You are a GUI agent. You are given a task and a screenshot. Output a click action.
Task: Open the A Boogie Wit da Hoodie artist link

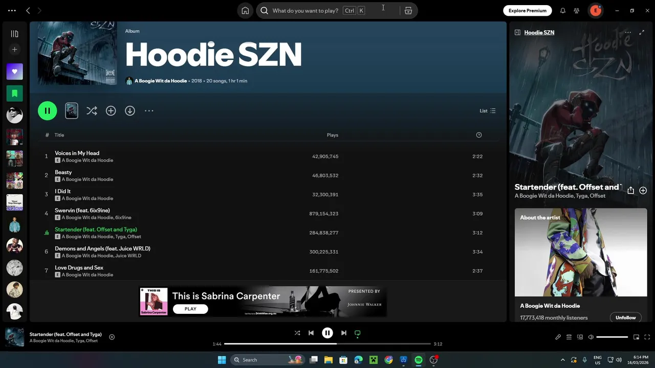161,81
